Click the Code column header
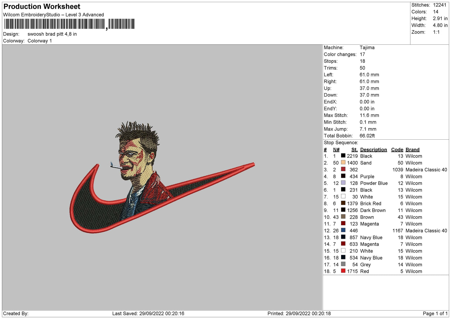451x319 pixels. [x=397, y=150]
